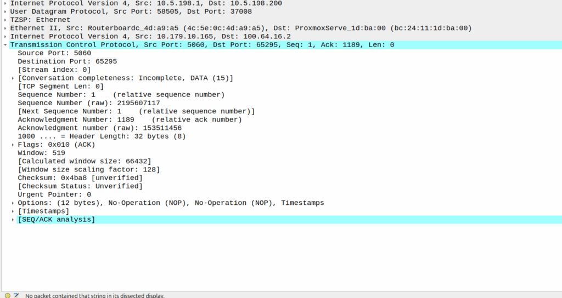Expand the [Timestamps] subtree
The height and width of the screenshot is (298, 562).
(13, 211)
